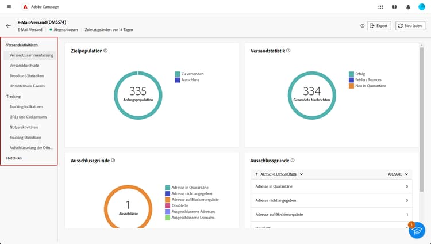Open Broadcast-Statistiken report
This screenshot has width=431, height=244.
(26, 76)
